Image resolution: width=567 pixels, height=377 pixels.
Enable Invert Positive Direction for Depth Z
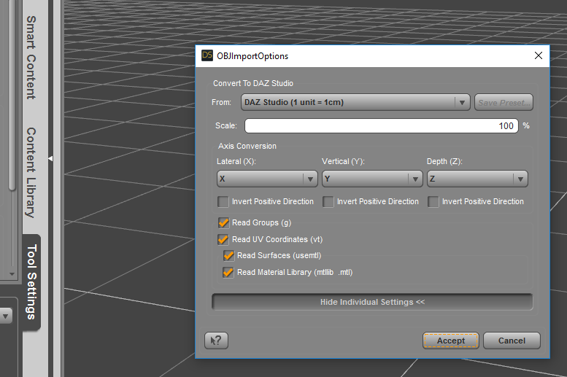pos(433,202)
